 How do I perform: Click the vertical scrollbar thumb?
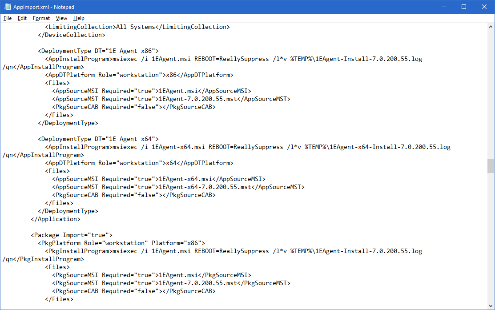click(491, 165)
